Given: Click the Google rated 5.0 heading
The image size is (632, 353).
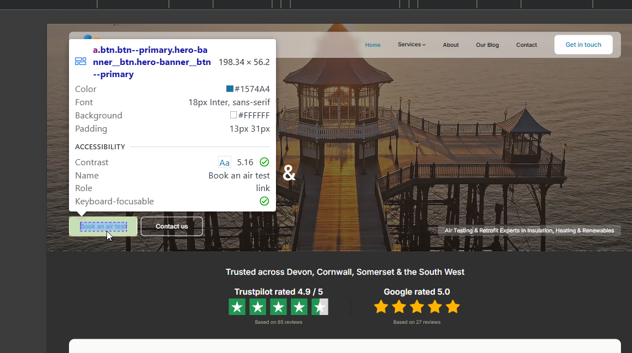Looking at the screenshot, I should coord(417,292).
